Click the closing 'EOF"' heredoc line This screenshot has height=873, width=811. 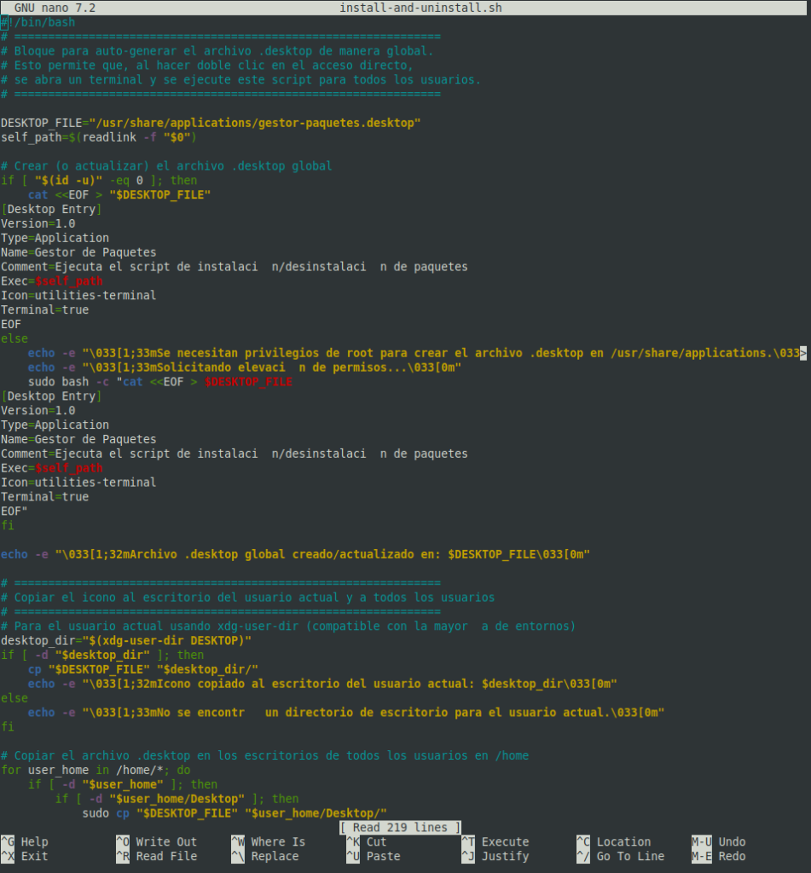coord(14,512)
